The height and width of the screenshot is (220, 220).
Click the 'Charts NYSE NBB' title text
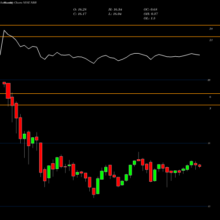[x=26, y=3]
